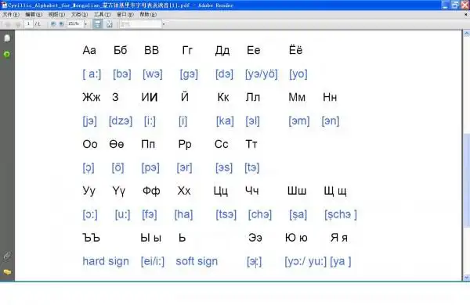Click the letter pair Үү
This screenshot has height=305, width=470.
point(119,191)
